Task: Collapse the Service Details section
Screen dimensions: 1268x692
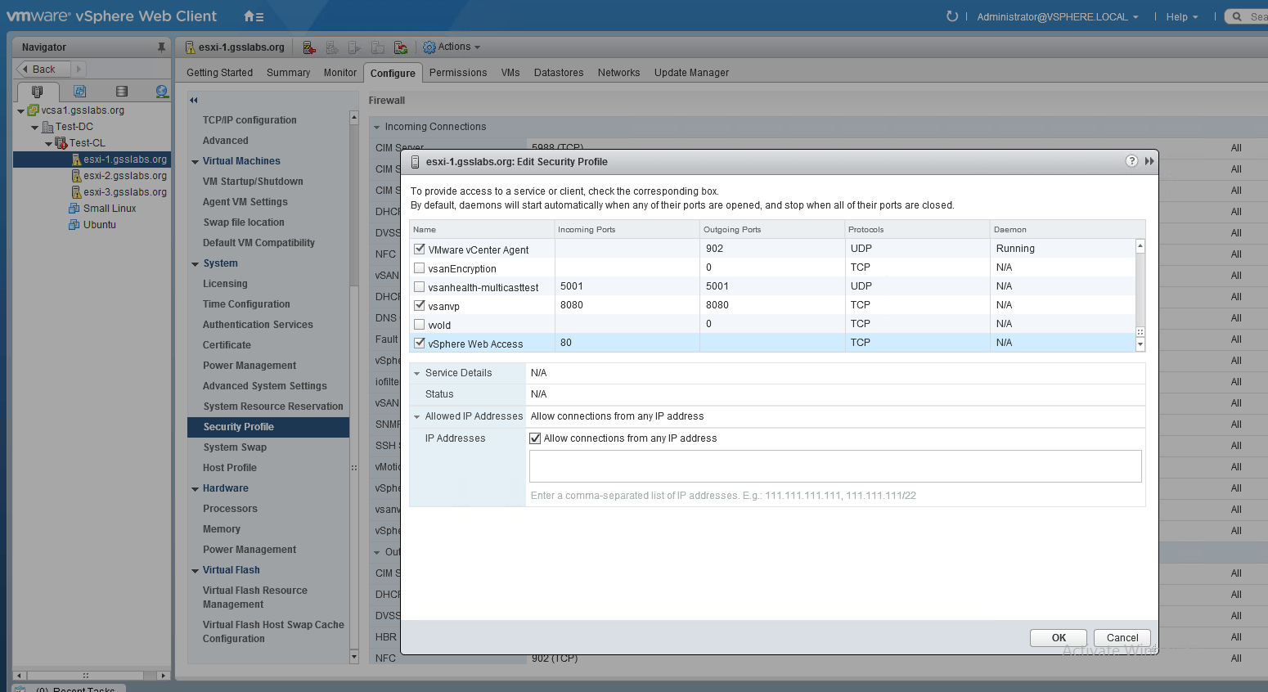Action: click(417, 373)
